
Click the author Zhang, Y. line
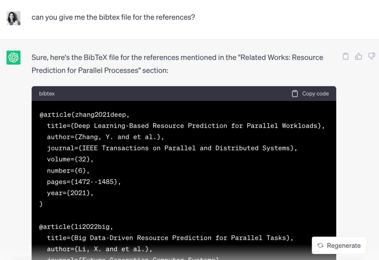[x=105, y=137]
